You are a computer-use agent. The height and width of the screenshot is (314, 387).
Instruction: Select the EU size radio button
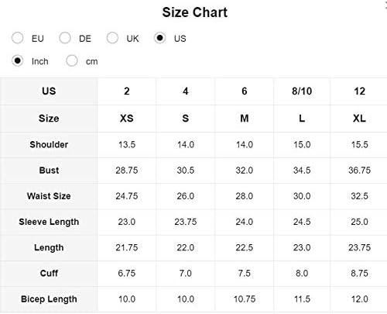18,38
